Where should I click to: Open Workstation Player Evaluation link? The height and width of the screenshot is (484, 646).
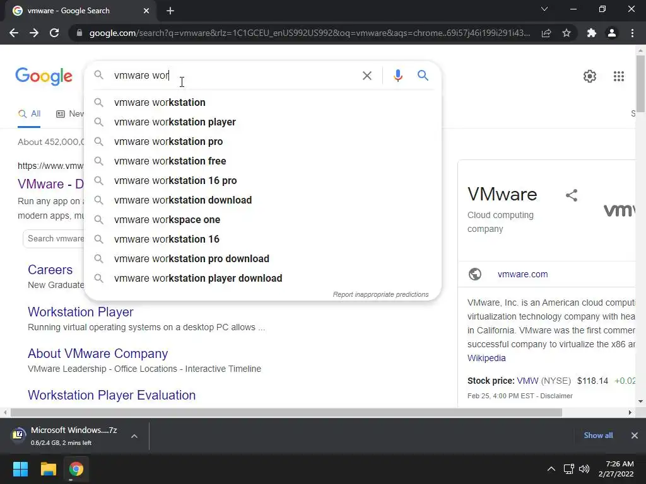[x=112, y=395]
